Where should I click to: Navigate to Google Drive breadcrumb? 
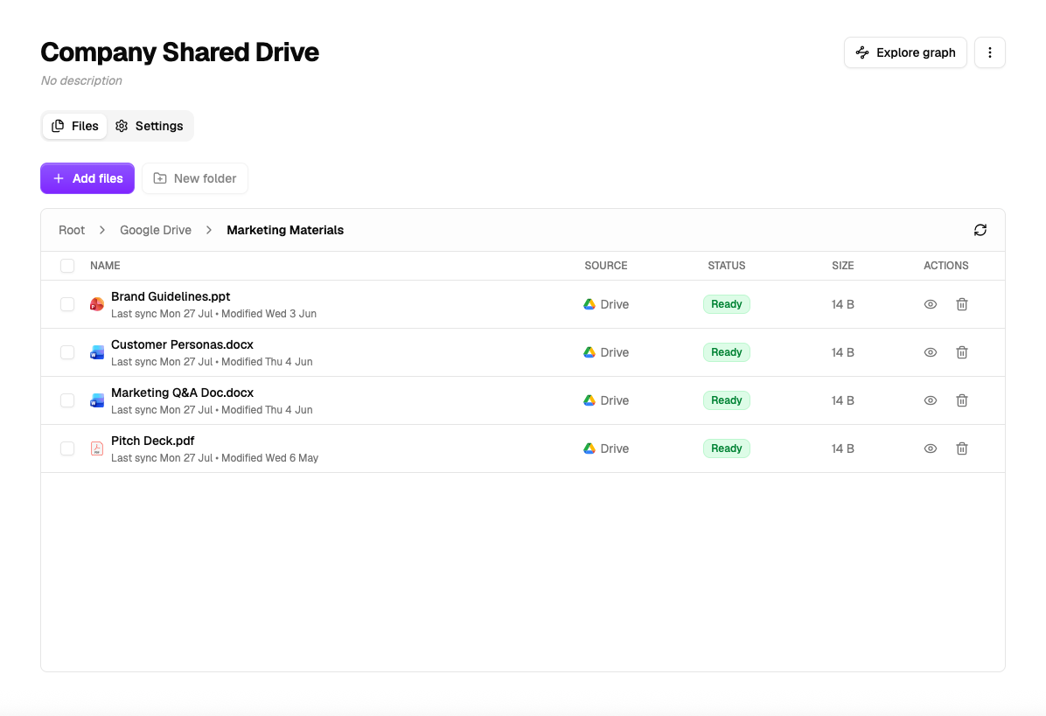[x=156, y=230]
